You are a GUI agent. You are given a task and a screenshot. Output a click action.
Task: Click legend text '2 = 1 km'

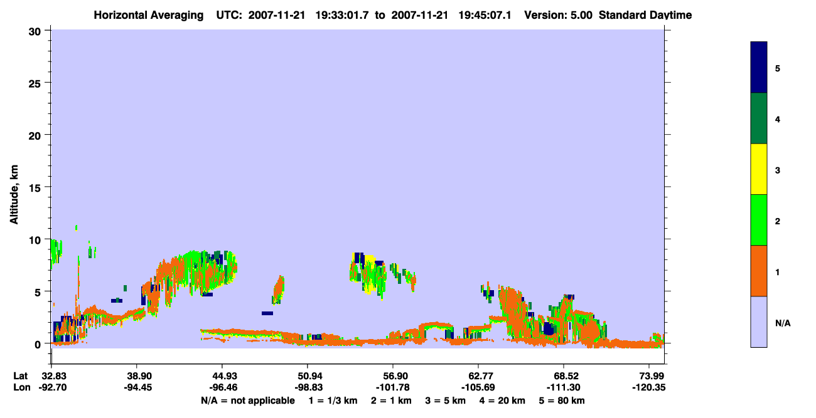391,400
